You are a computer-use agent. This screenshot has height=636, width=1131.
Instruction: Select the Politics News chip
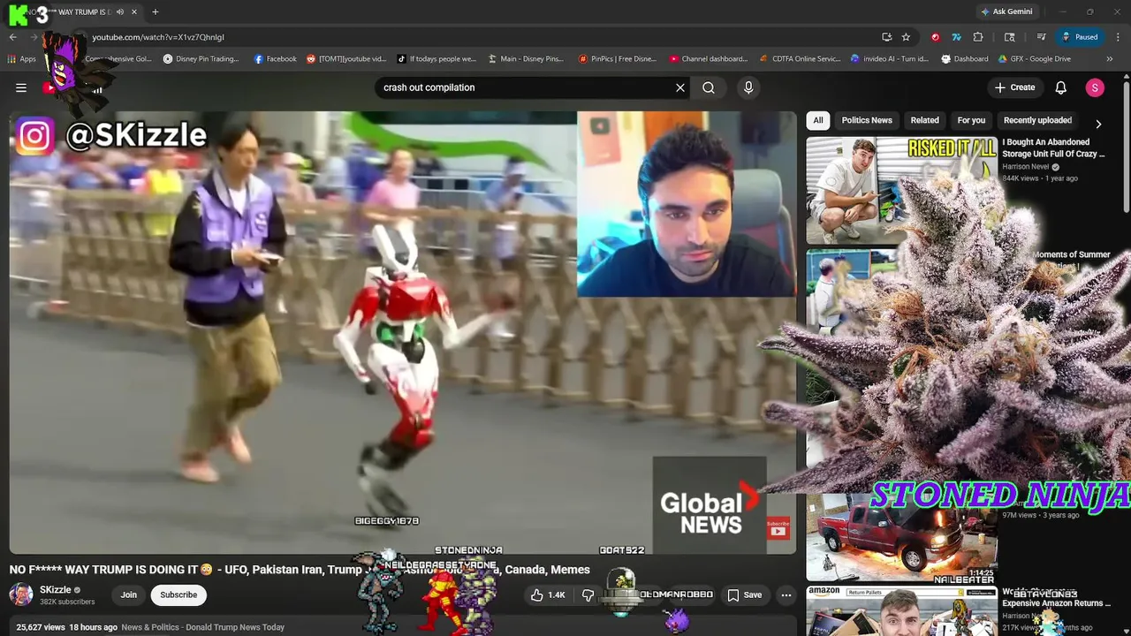[867, 120]
